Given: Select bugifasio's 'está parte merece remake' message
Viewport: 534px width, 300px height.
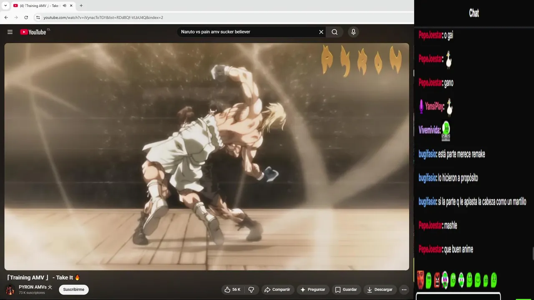Looking at the screenshot, I should (452, 154).
